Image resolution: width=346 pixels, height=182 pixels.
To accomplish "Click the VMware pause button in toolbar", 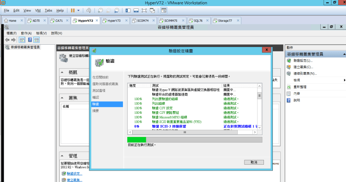I will click(72, 10).
